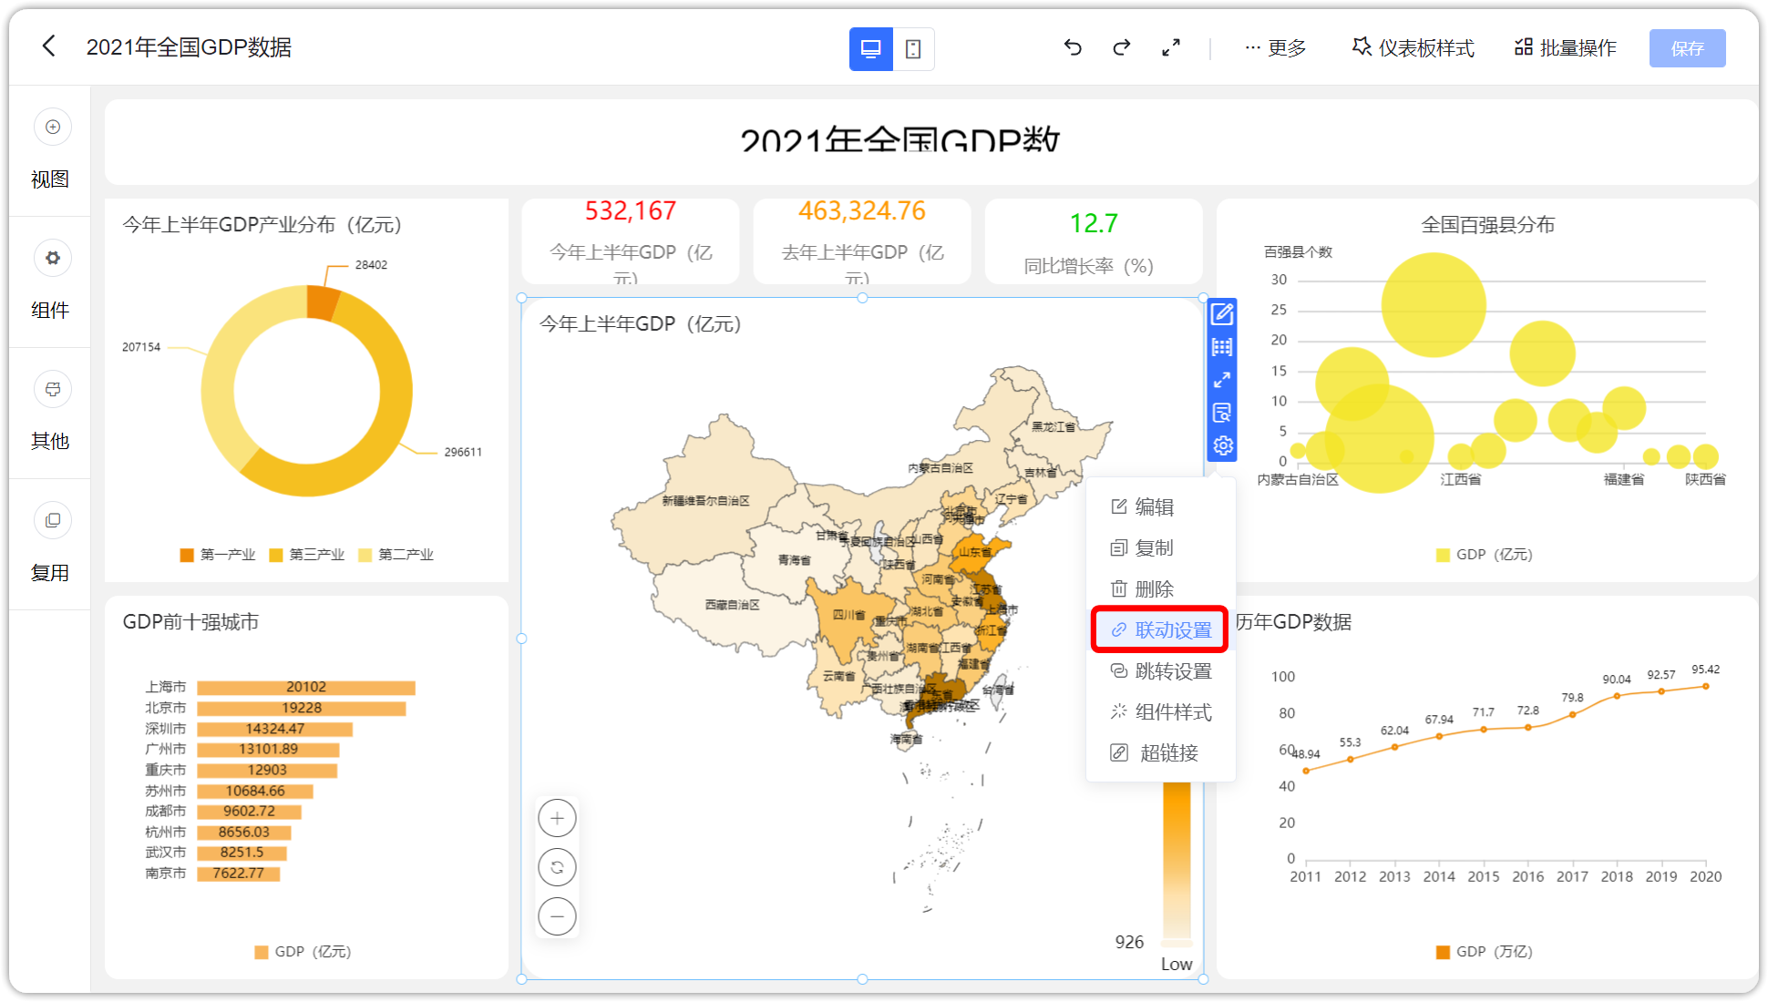Open the 其他 sidebar panel
The width and height of the screenshot is (1768, 1002).
click(x=50, y=413)
